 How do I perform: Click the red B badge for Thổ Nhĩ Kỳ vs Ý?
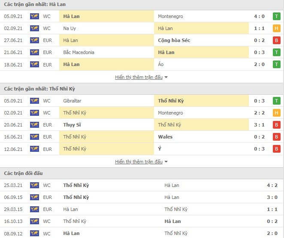pyautogui.click(x=276, y=149)
